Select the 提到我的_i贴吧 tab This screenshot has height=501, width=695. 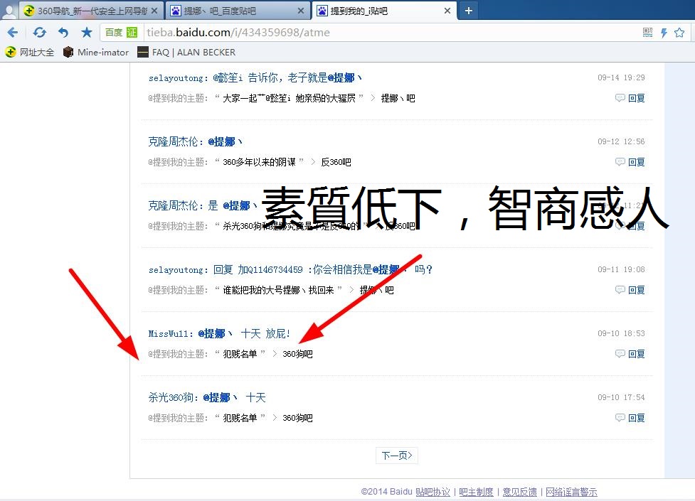click(384, 11)
